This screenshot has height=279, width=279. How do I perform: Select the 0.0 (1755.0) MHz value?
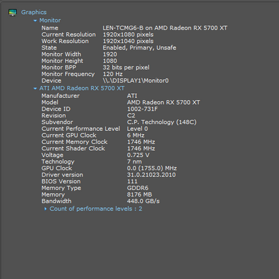point(152,168)
